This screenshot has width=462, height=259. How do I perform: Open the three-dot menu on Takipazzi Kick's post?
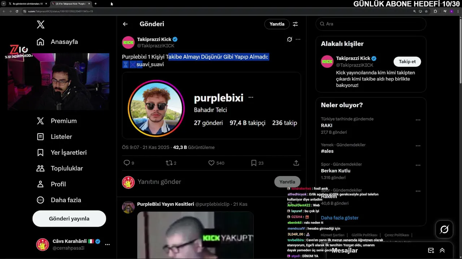pyautogui.click(x=298, y=39)
